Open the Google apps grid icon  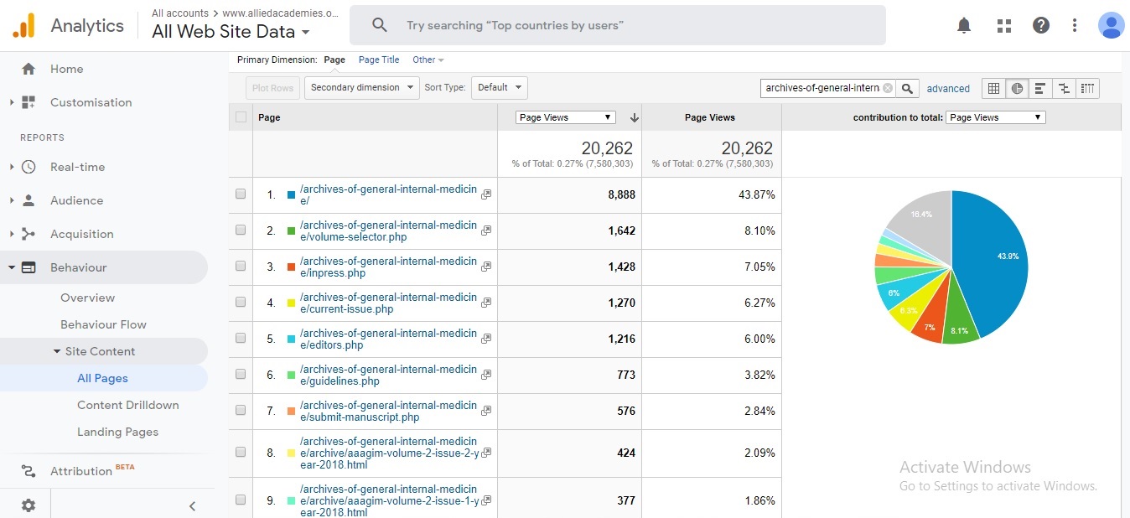tap(1003, 25)
